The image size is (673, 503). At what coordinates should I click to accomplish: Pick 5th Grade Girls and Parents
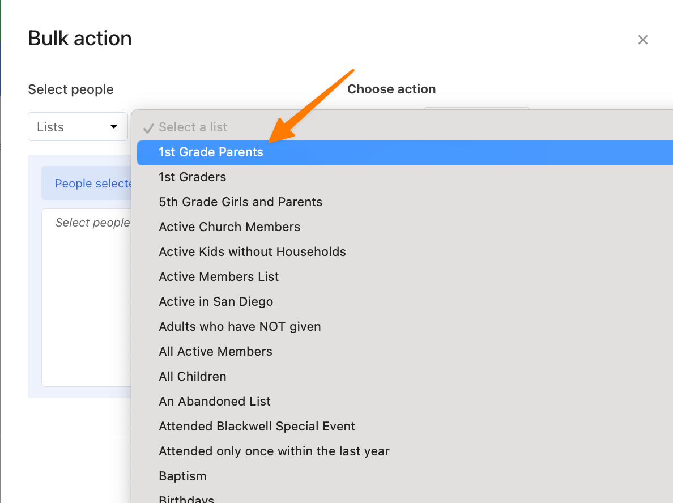(x=404, y=202)
